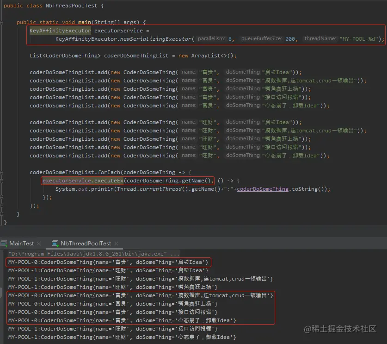The height and width of the screenshot is (344, 387).
Task: Collapse the forEach lambda fold marker
Action: click(1, 173)
